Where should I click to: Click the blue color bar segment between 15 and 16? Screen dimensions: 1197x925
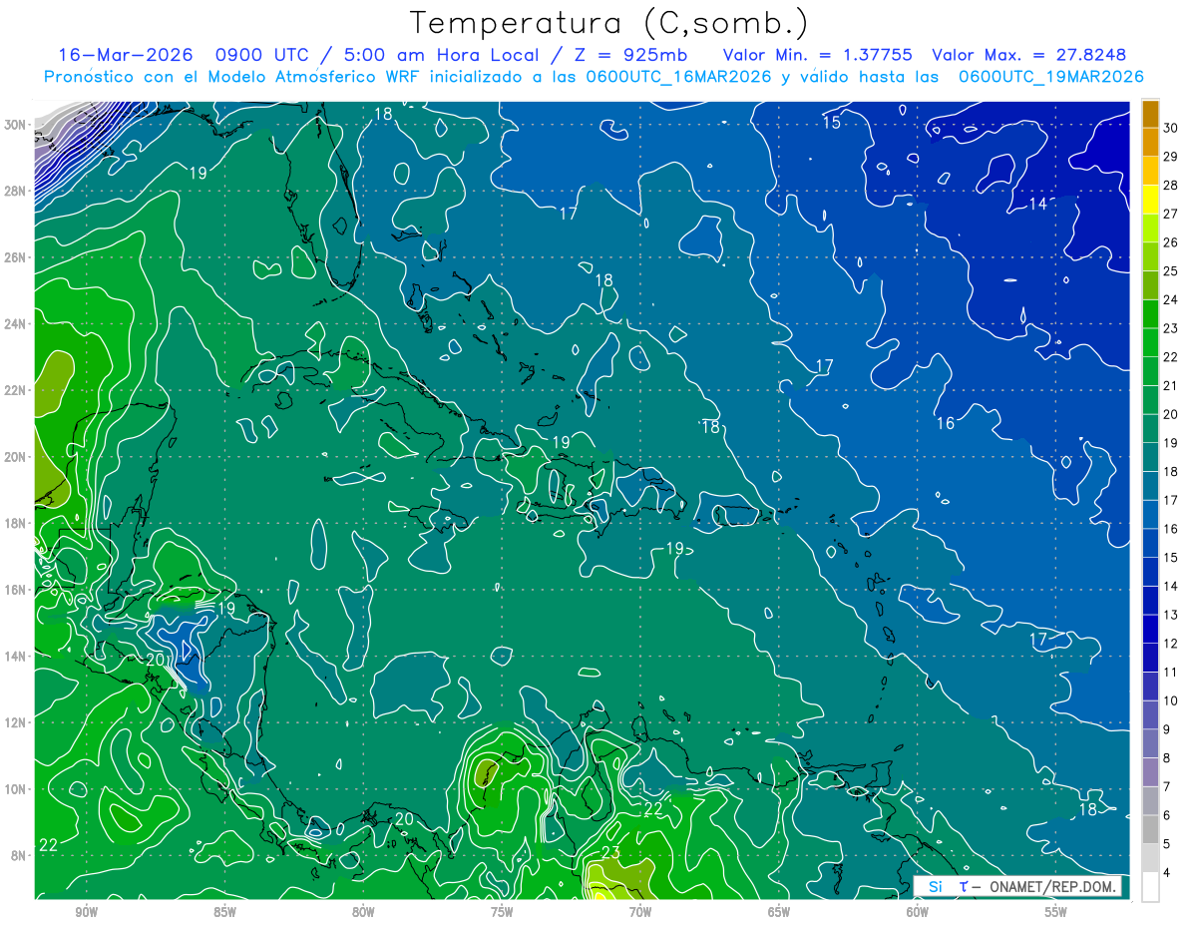click(x=1150, y=543)
